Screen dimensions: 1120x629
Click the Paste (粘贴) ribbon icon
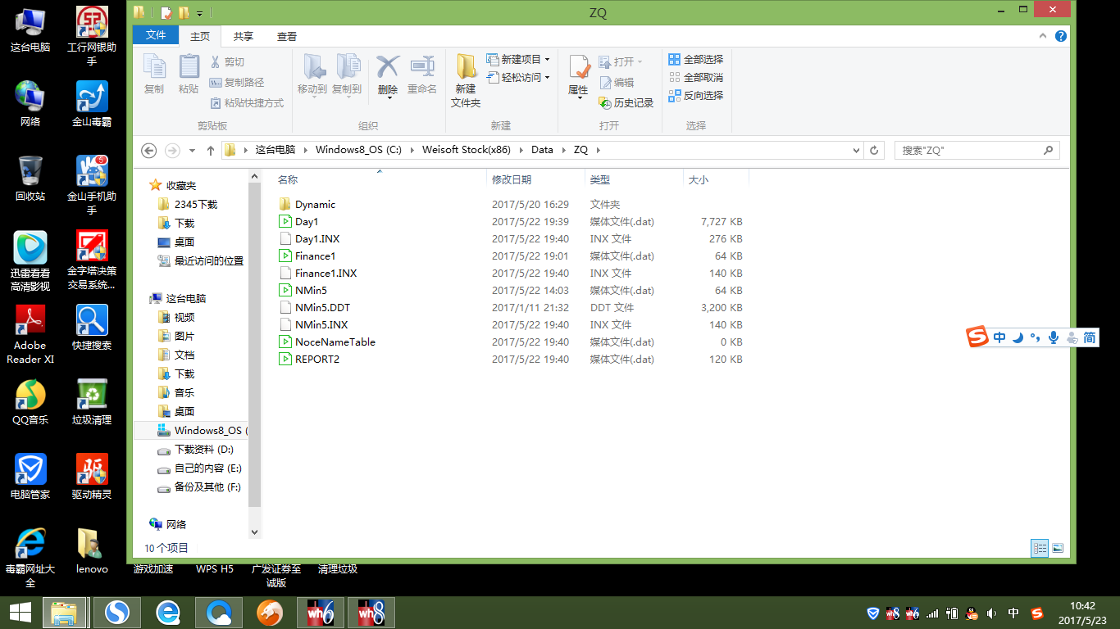pos(189,74)
